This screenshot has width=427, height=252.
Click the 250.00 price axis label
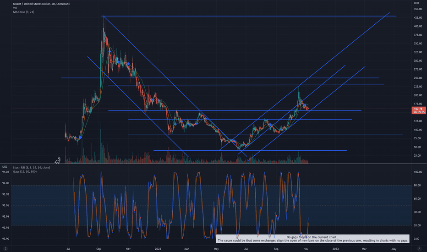pyautogui.click(x=418, y=78)
